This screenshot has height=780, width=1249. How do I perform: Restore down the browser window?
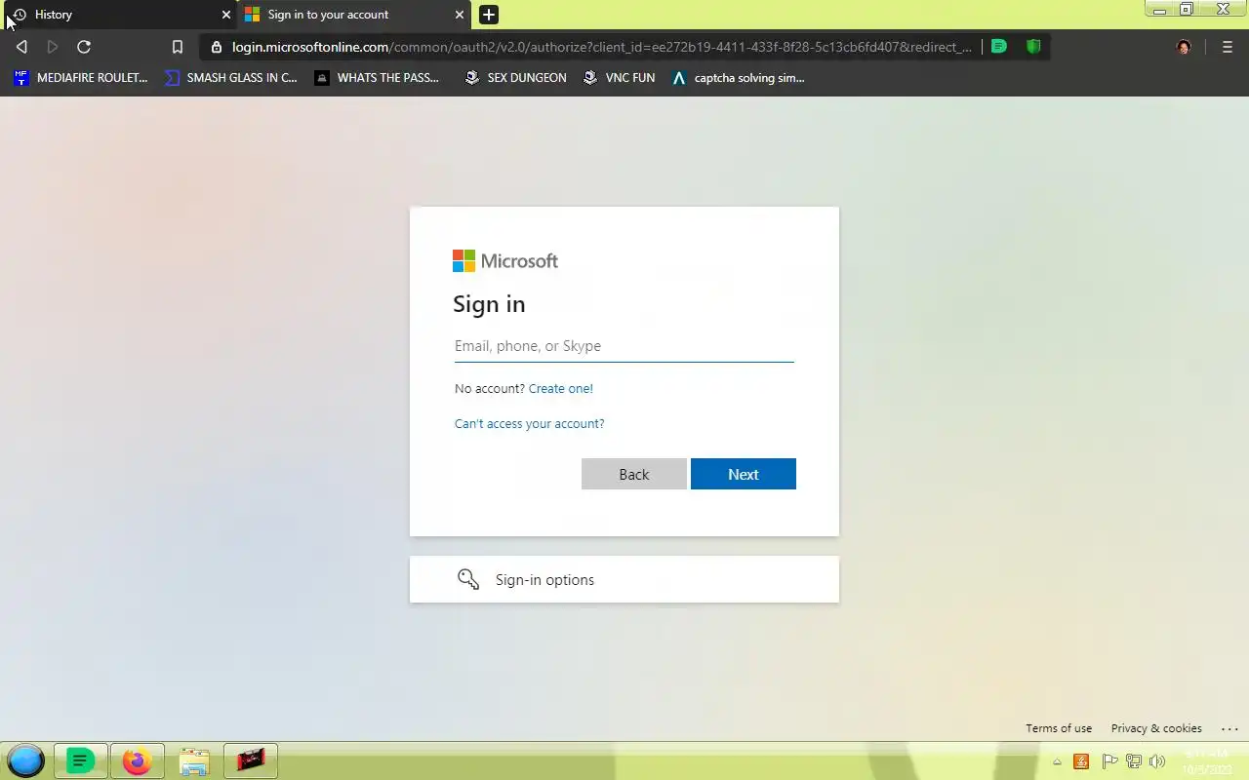1187,10
